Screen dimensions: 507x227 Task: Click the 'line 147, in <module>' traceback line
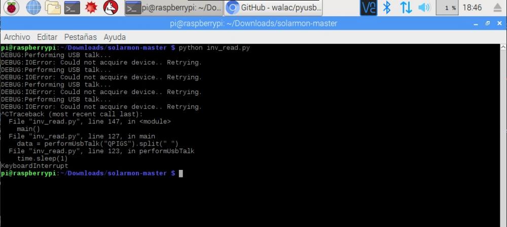[x=90, y=121]
